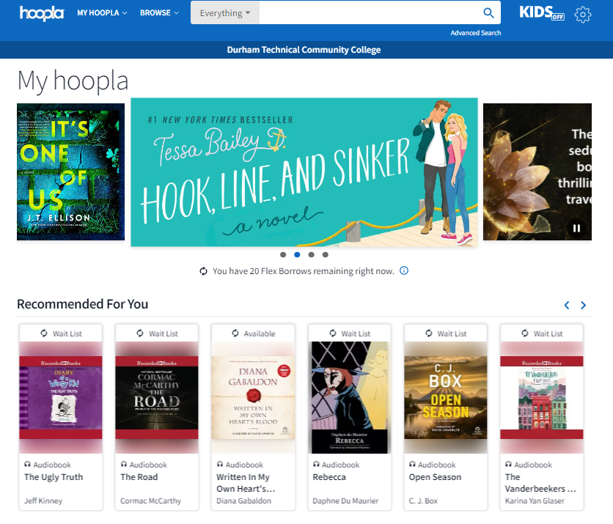Open settings gear icon
This screenshot has height=524, width=613.
(582, 15)
